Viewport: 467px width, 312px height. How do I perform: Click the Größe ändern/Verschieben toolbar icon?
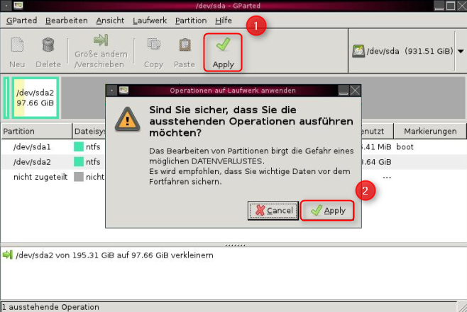pos(101,40)
